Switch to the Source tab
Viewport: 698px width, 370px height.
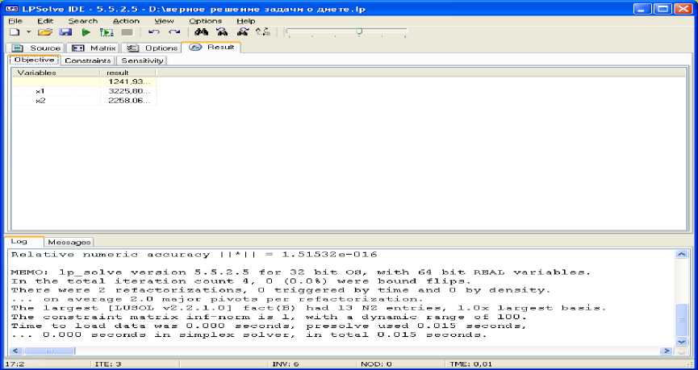36,48
